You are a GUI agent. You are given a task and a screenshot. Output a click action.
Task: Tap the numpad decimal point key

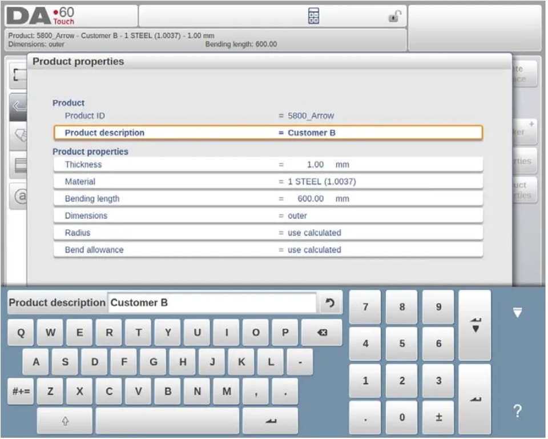coord(365,418)
